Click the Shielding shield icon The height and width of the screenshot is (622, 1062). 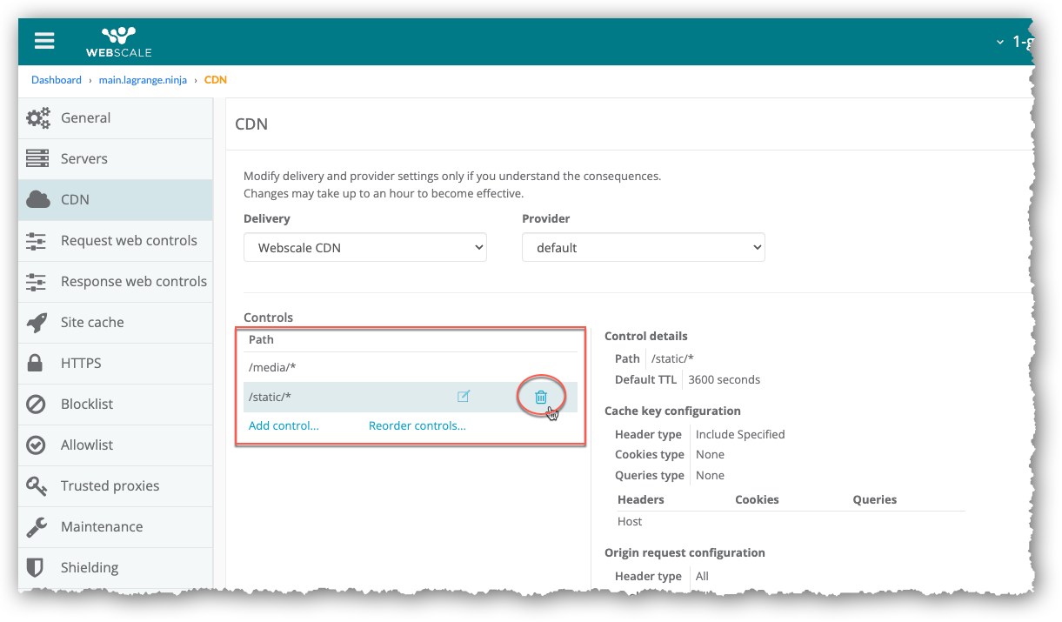37,568
